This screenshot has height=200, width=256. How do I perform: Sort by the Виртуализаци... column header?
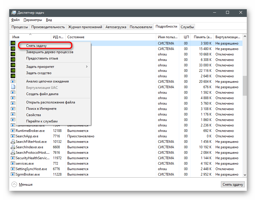click(x=228, y=37)
